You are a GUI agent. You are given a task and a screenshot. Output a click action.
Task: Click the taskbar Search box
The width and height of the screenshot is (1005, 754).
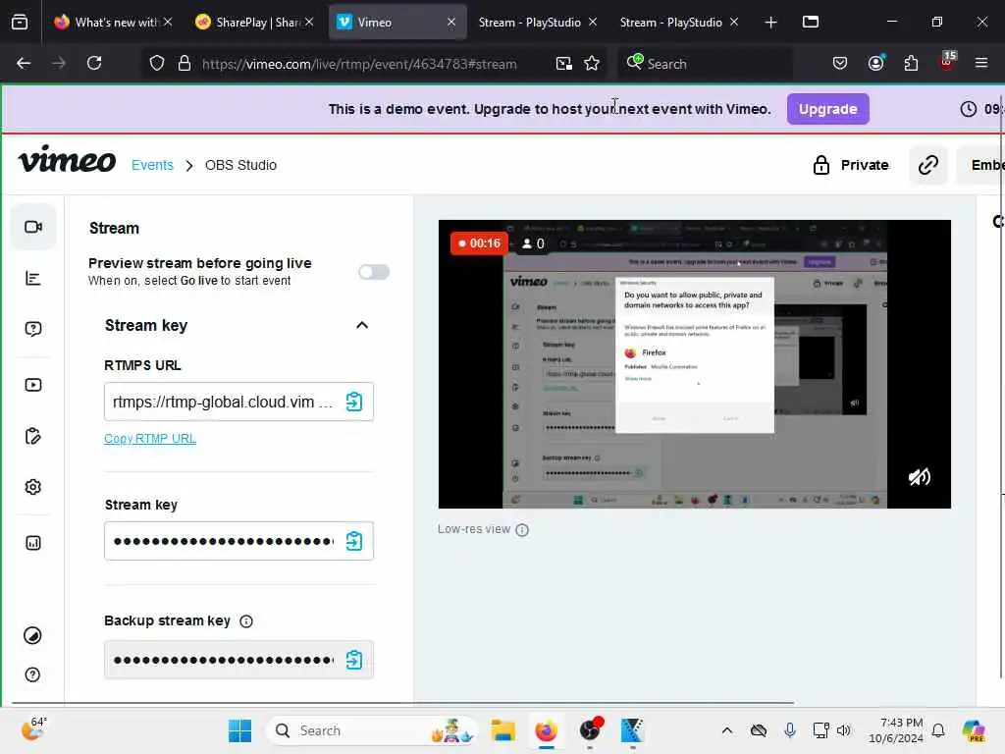[372, 730]
